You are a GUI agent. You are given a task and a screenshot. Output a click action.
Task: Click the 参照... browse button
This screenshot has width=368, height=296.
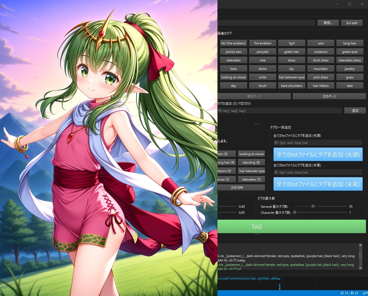pos(328,23)
